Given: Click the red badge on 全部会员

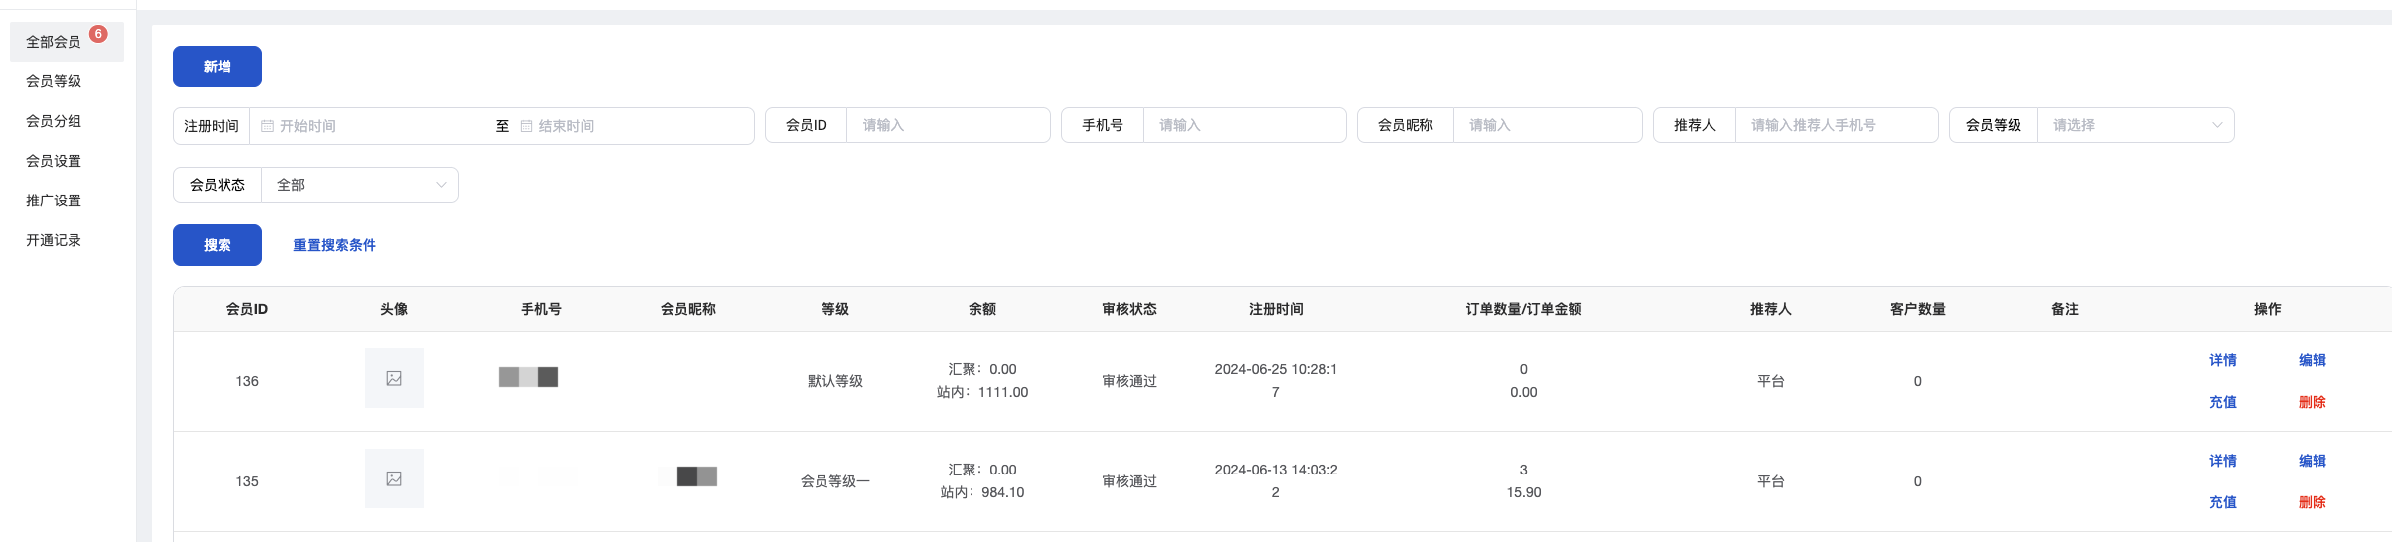Looking at the screenshot, I should [x=98, y=34].
